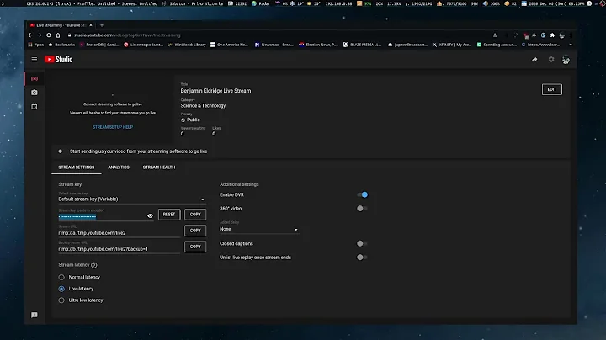606x340 pixels.
Task: Open the browser extensions puzzle icon
Action: coord(552,35)
